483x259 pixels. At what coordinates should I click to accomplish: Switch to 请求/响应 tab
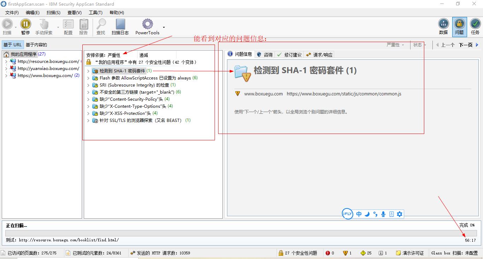pos(319,54)
